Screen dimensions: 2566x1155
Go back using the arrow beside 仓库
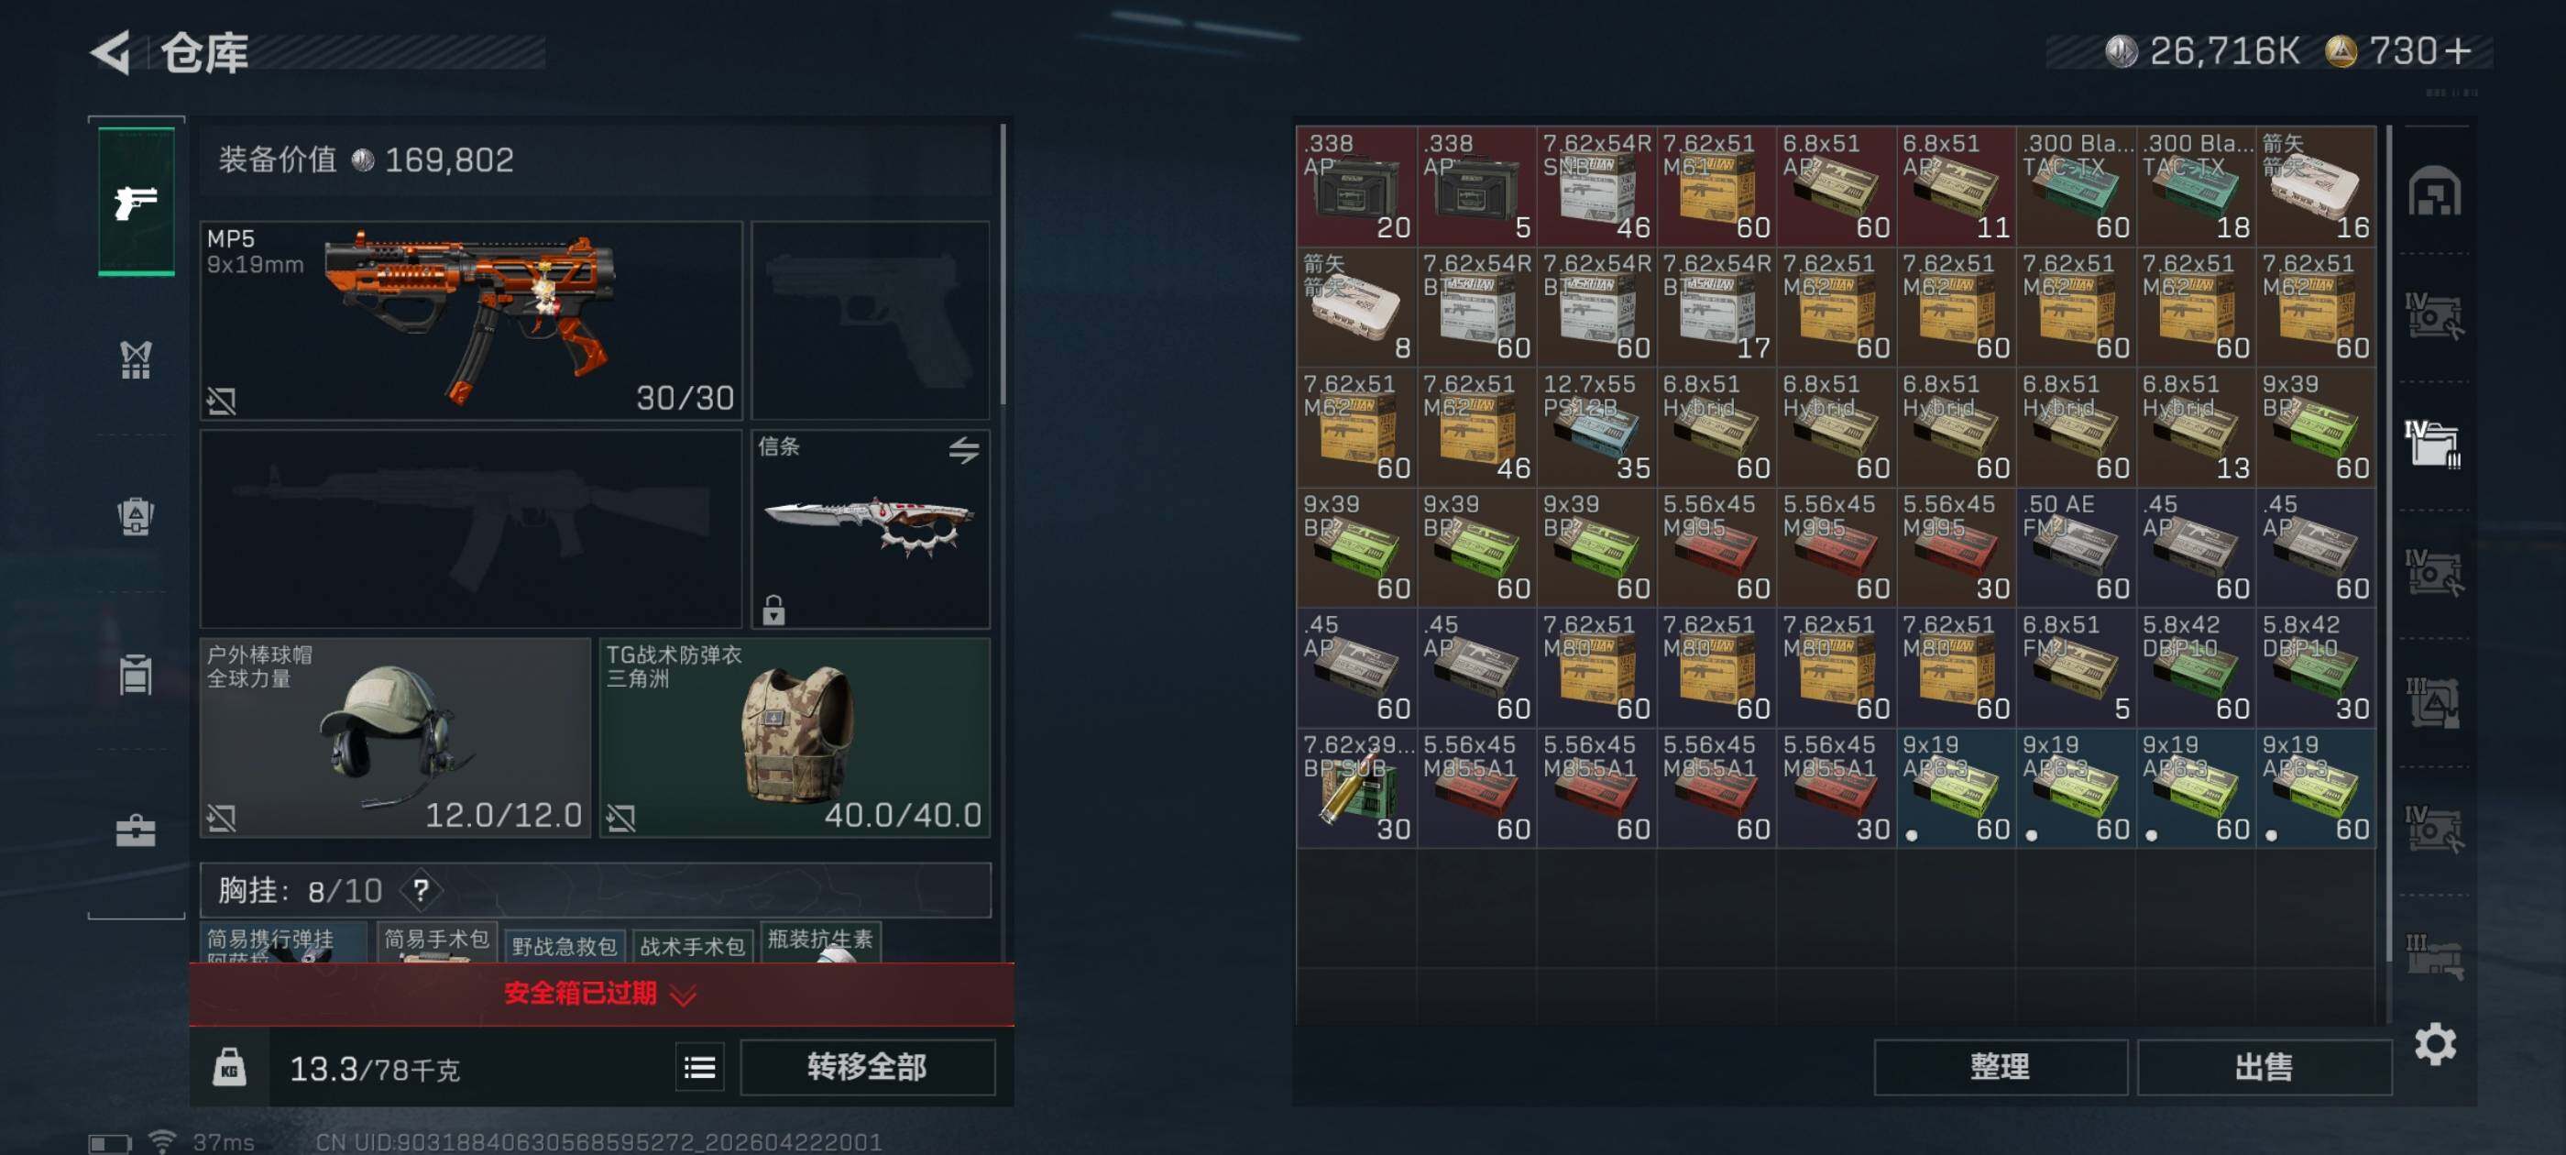(x=112, y=52)
